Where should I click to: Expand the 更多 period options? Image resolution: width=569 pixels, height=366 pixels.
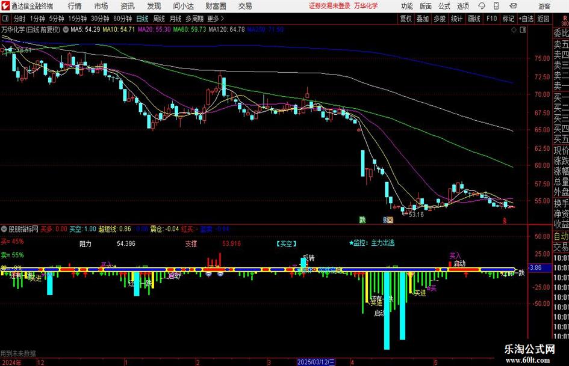point(216,19)
